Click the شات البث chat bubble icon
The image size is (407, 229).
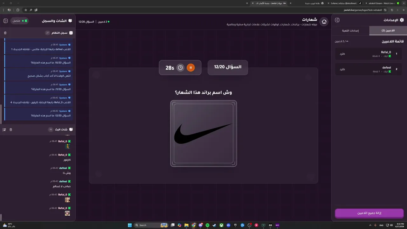tap(71, 129)
